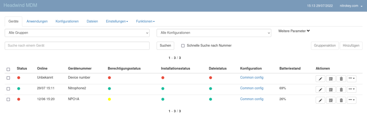Switch to the Anwendungen tab

point(37,21)
